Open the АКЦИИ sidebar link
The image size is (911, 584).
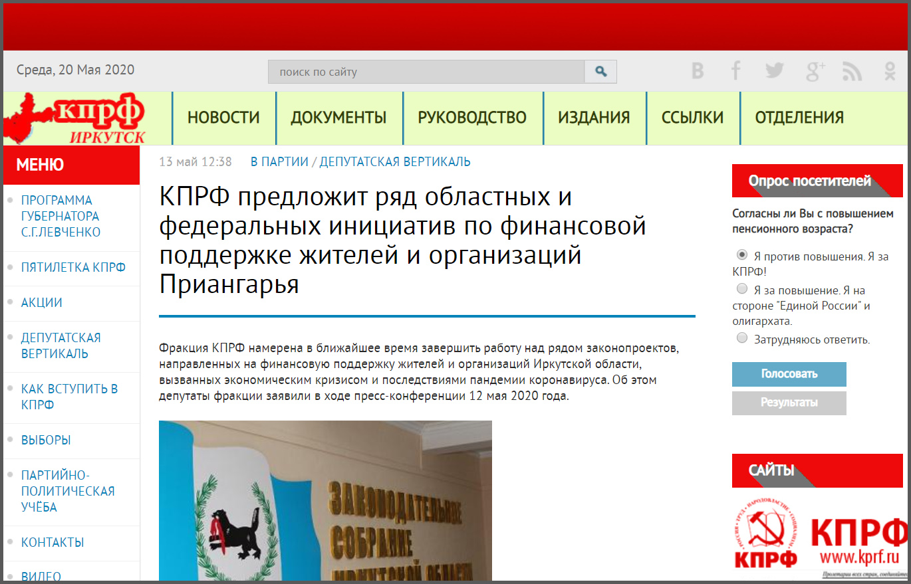[42, 303]
